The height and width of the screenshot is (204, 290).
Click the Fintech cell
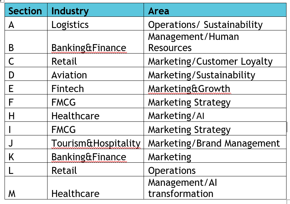click(95, 87)
